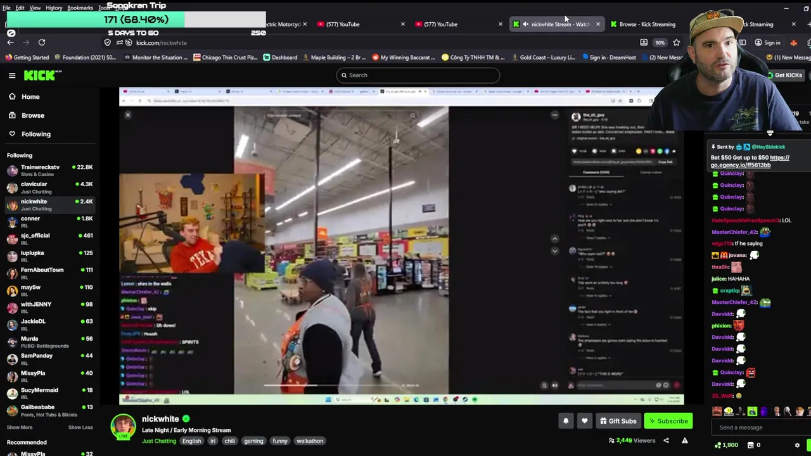Screen dimensions: 811x456
Task: Open MissyPla channel in Following list
Action: [49, 376]
